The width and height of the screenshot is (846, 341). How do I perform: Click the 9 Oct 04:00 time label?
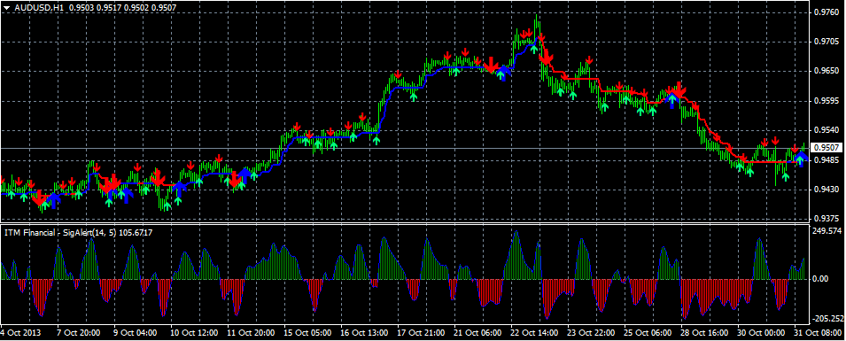pyautogui.click(x=136, y=333)
